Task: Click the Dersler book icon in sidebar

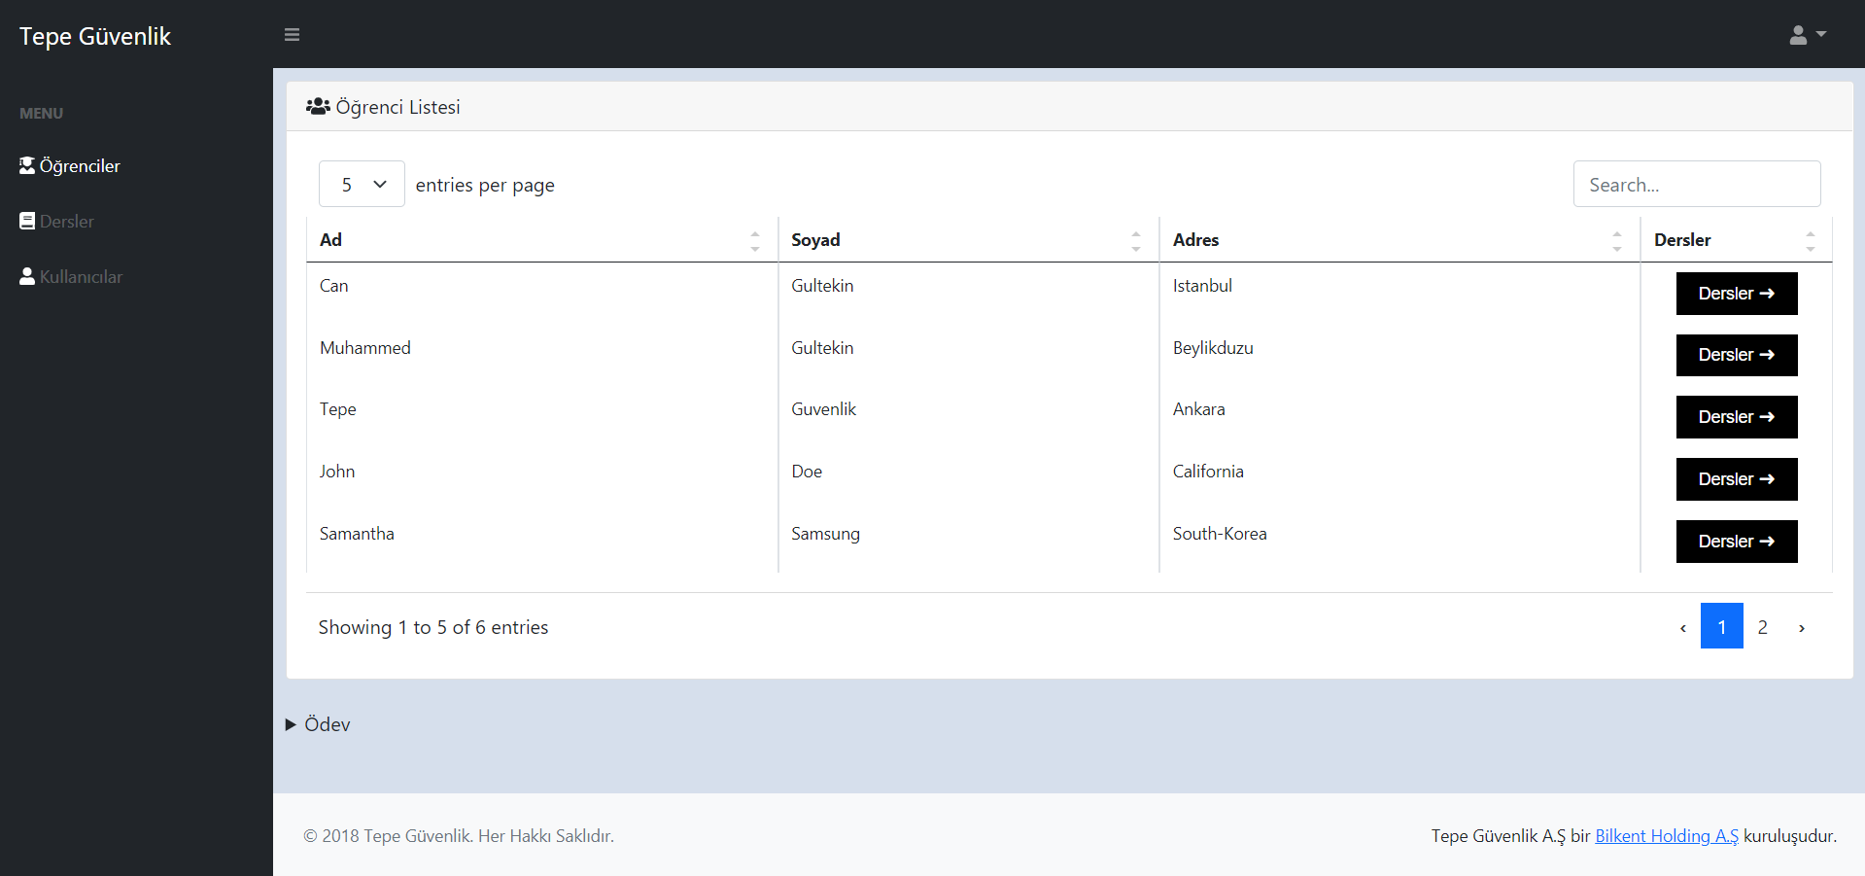Action: [26, 220]
